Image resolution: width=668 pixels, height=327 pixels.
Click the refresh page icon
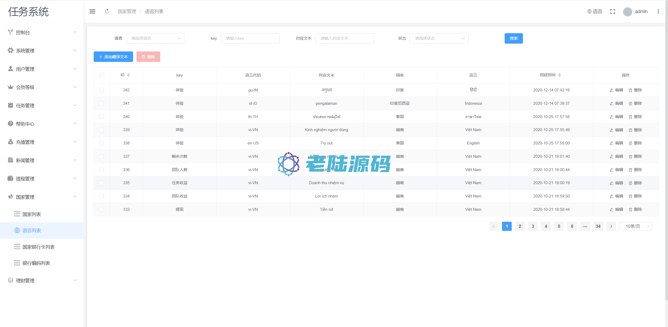(x=107, y=11)
